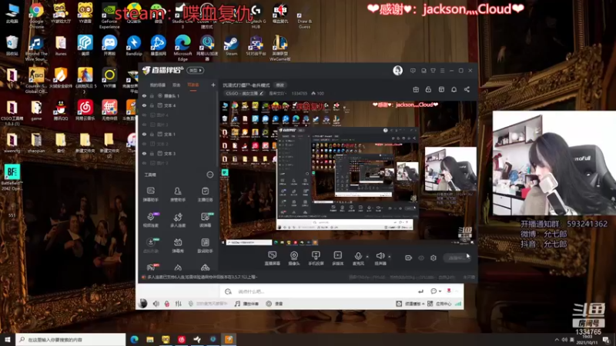Click the webcam overlay on the desktop
Screen dimensions: 616x346
point(554,163)
